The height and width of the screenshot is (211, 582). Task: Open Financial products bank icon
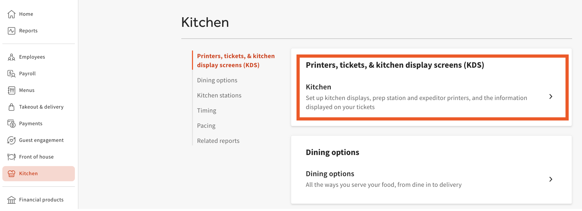[x=12, y=200]
